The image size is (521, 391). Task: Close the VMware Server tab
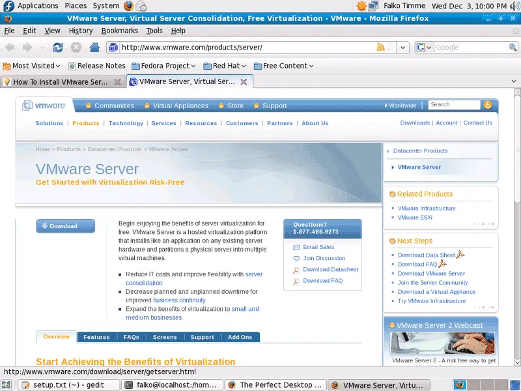(x=244, y=82)
